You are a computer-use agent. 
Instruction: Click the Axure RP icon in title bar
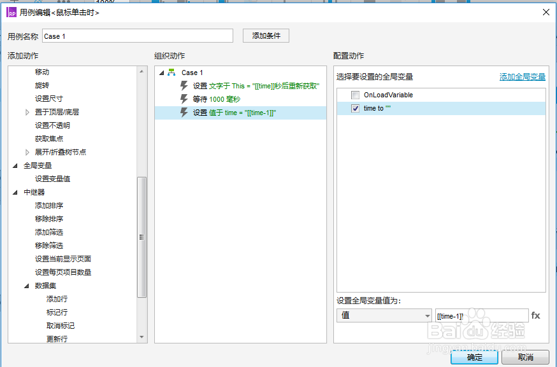[x=11, y=13]
